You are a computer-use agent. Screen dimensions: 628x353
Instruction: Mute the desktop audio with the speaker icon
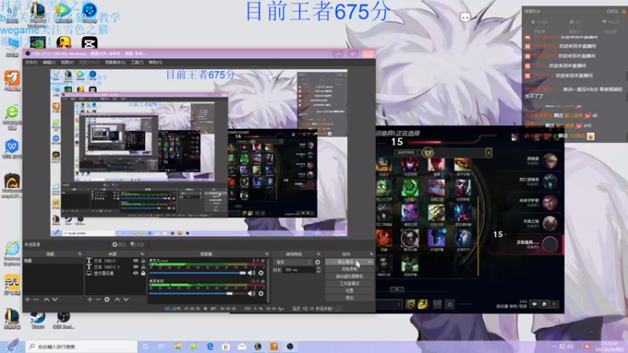(x=251, y=293)
